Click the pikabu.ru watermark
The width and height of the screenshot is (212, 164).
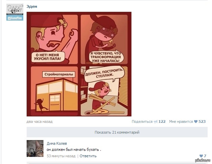pyautogui.click(x=203, y=160)
